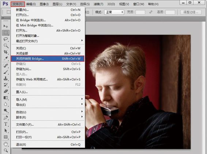Select the Move tool
Image resolution: width=207 pixels, height=154 pixels.
tap(5, 26)
